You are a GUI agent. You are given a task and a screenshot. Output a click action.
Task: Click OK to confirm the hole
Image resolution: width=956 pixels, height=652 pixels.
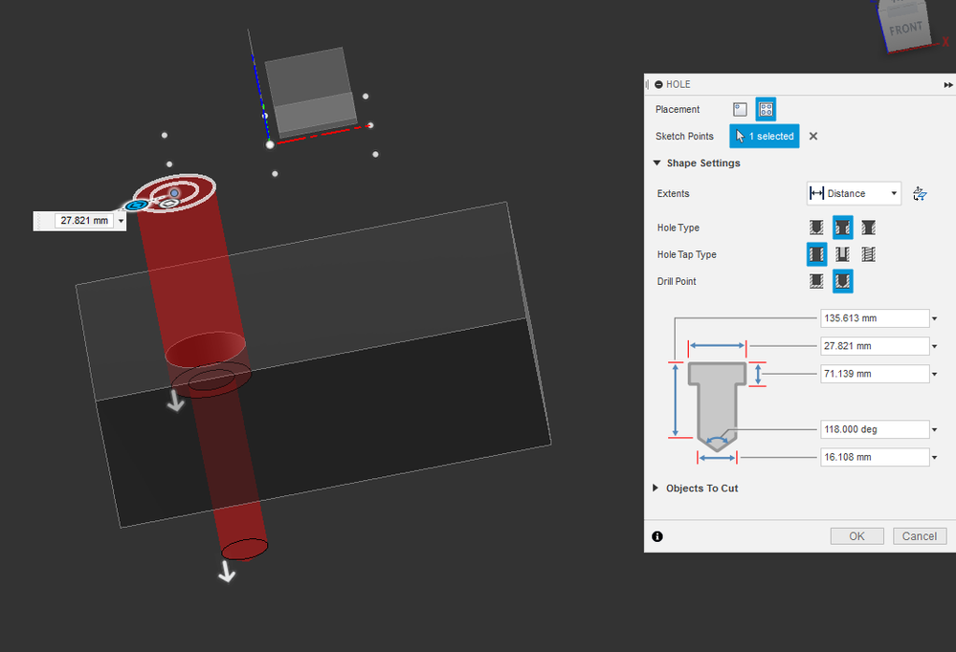pyautogui.click(x=856, y=536)
